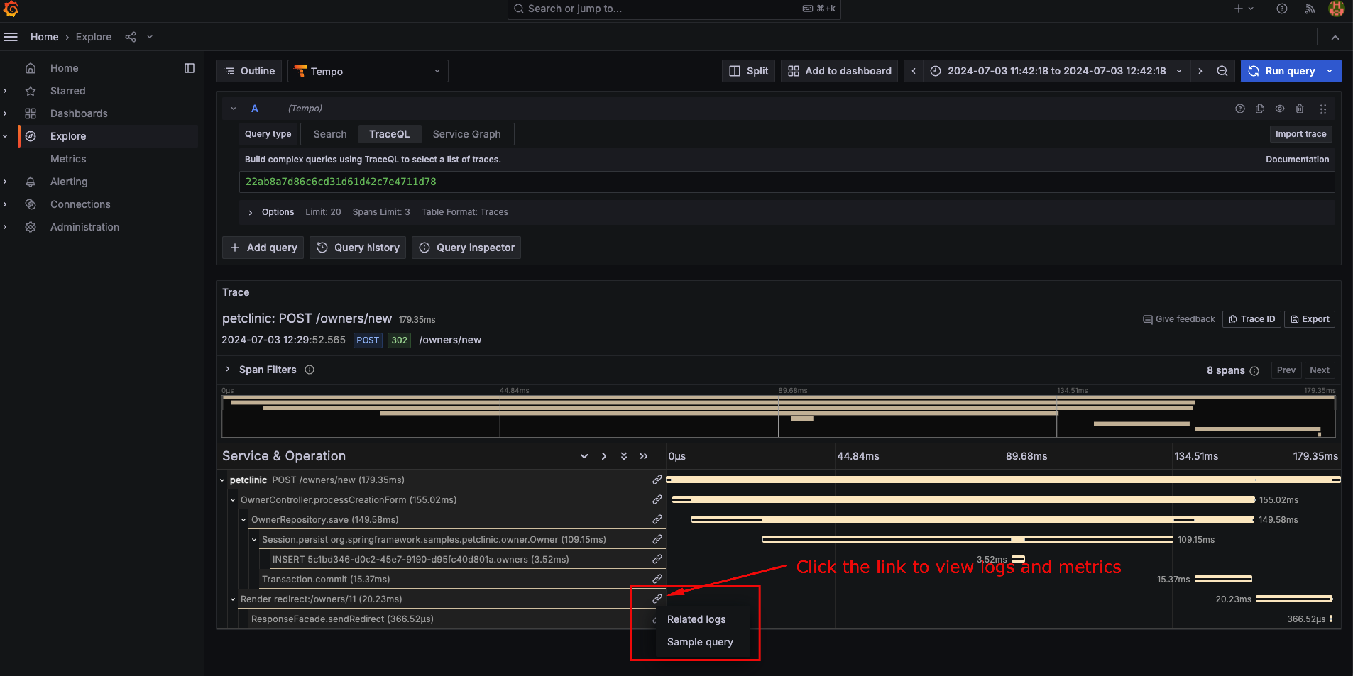This screenshot has width=1353, height=676.
Task: Click the trace minimap timeline overview
Action: point(778,416)
